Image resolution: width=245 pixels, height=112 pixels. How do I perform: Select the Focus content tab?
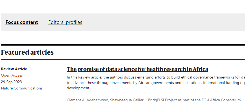22,22
